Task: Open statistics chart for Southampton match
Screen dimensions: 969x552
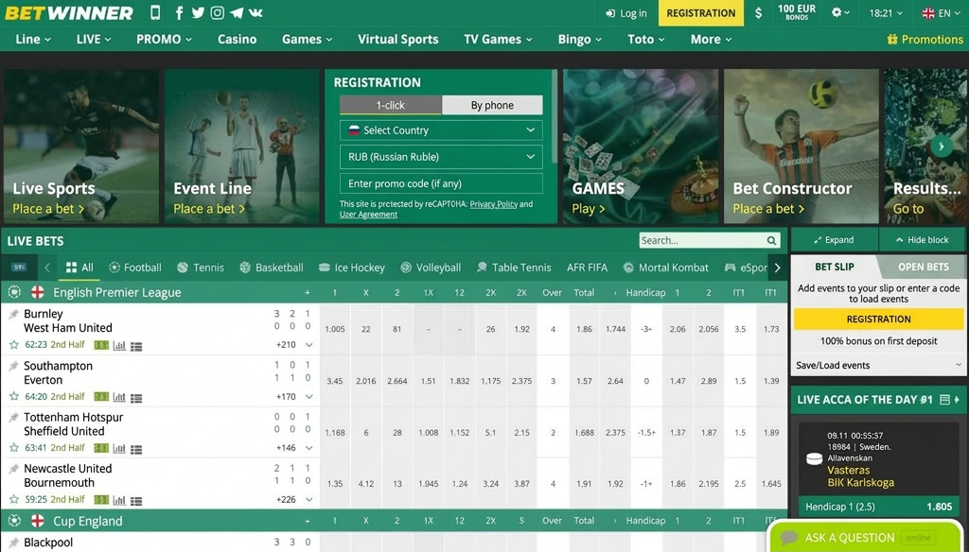Action: coord(119,397)
